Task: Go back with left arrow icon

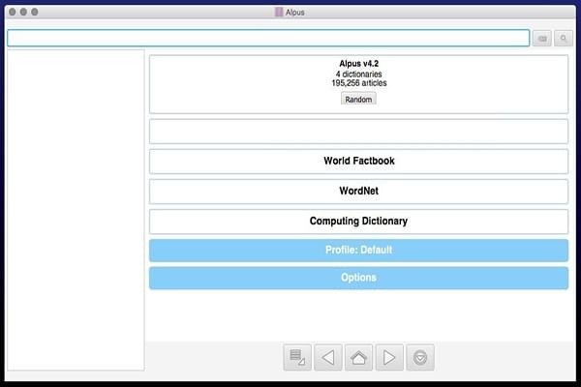Action: click(x=328, y=357)
